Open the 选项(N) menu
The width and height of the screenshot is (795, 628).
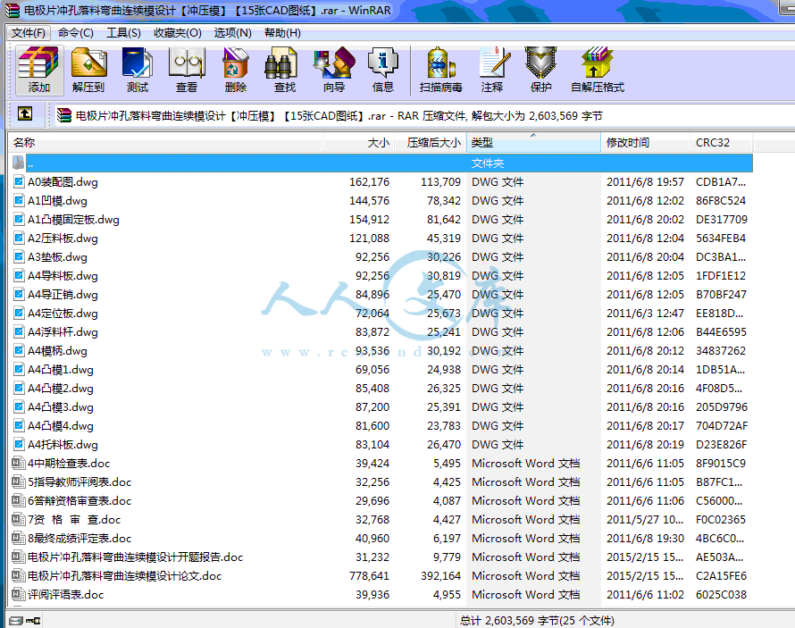232,33
